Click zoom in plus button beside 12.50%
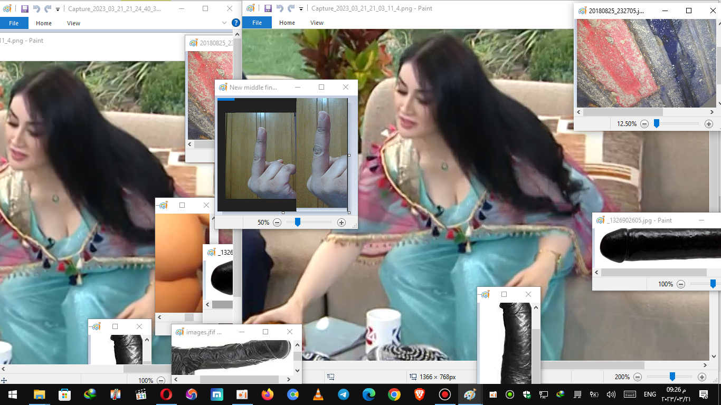Viewport: 721px width, 405px height. [x=709, y=124]
